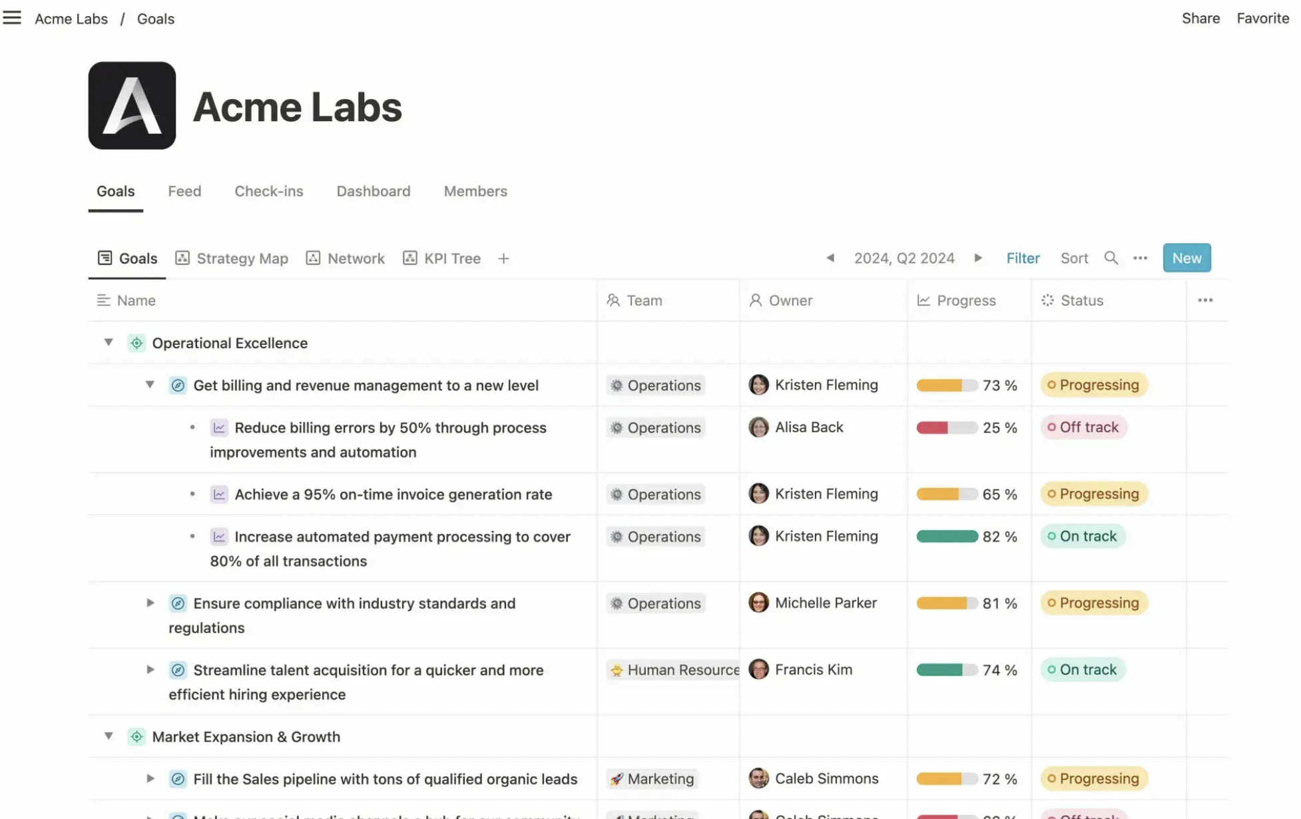Select the Network view
The width and height of the screenshot is (1301, 819).
coord(345,258)
